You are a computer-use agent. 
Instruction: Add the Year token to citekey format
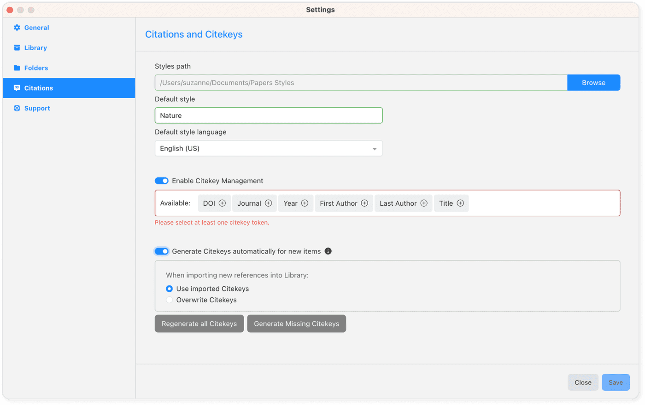tap(305, 203)
